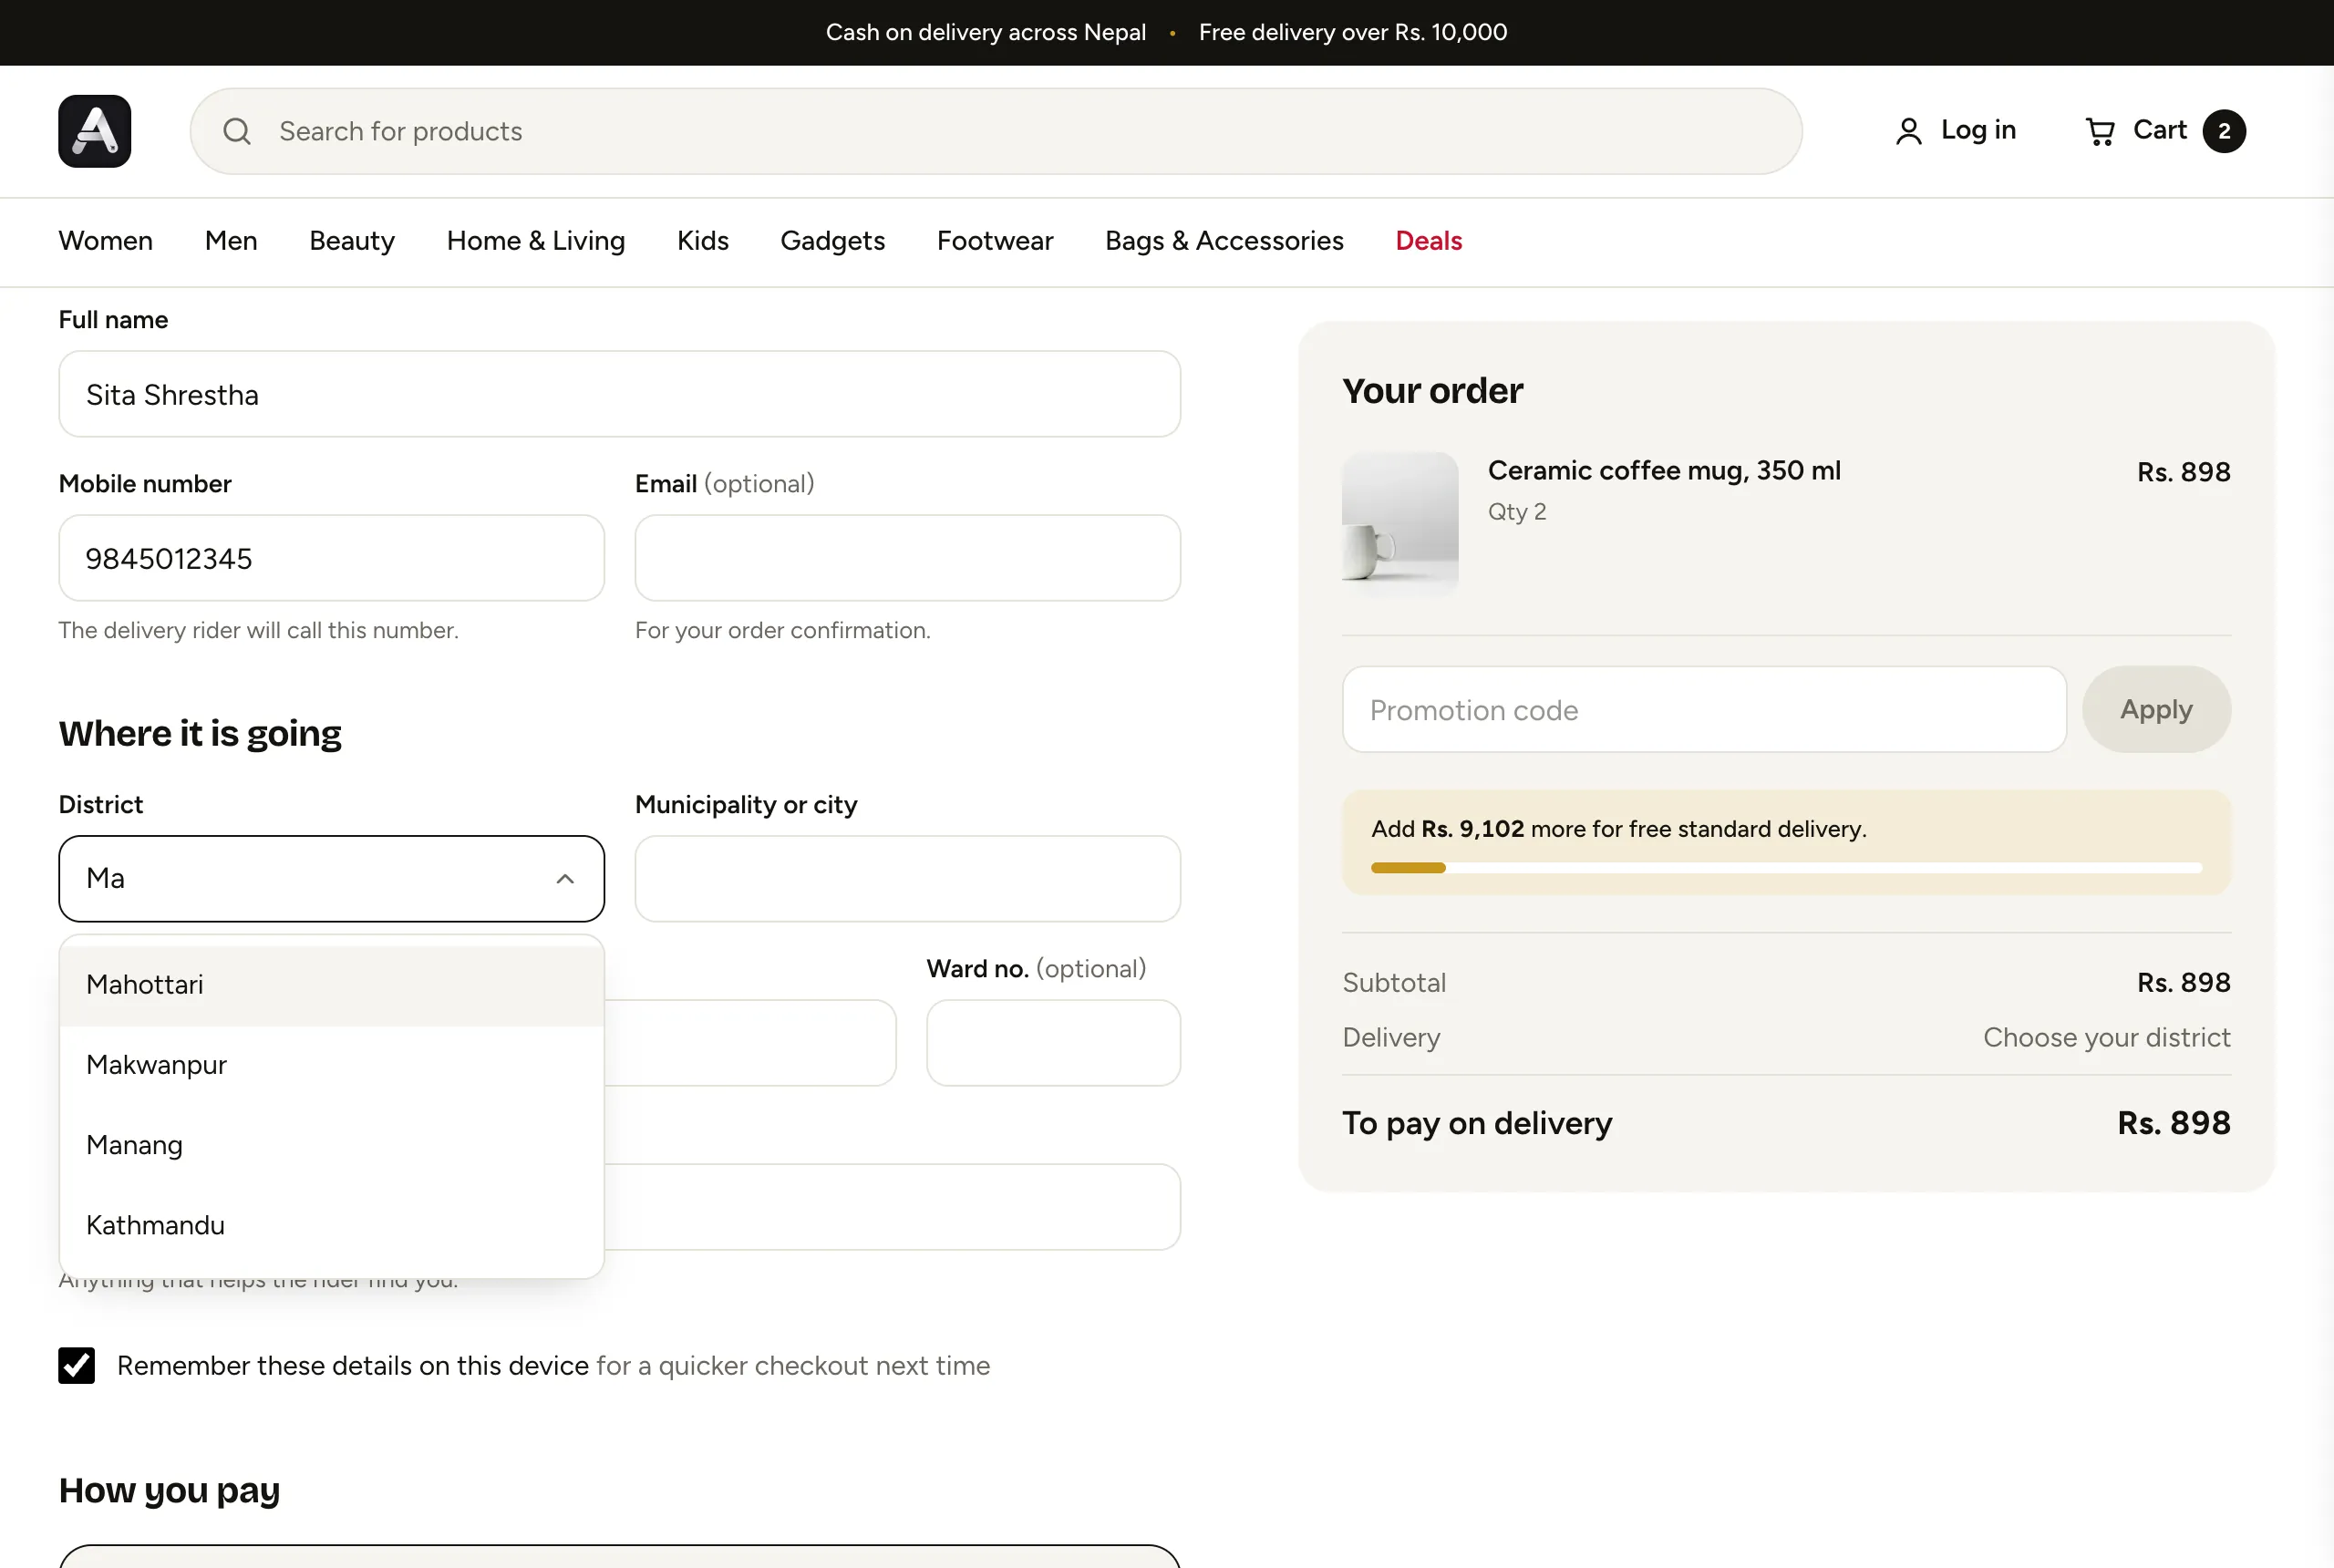This screenshot has width=2334, height=1568.
Task: Uncheck Remember these details checkbox
Action: point(76,1365)
